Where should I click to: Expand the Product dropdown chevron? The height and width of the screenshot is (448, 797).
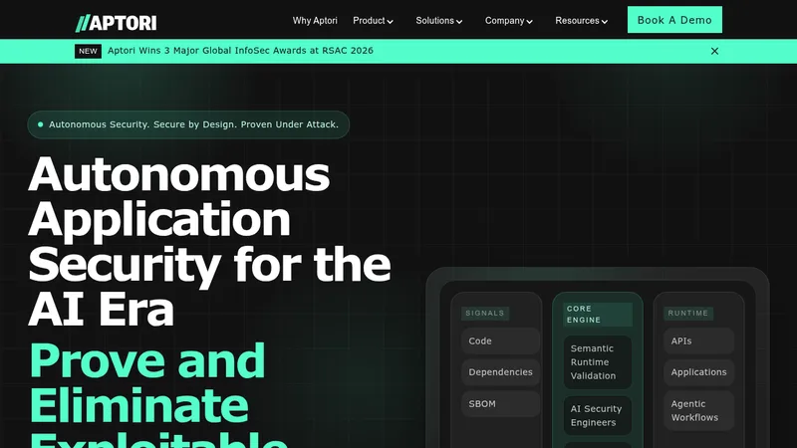[390, 22]
